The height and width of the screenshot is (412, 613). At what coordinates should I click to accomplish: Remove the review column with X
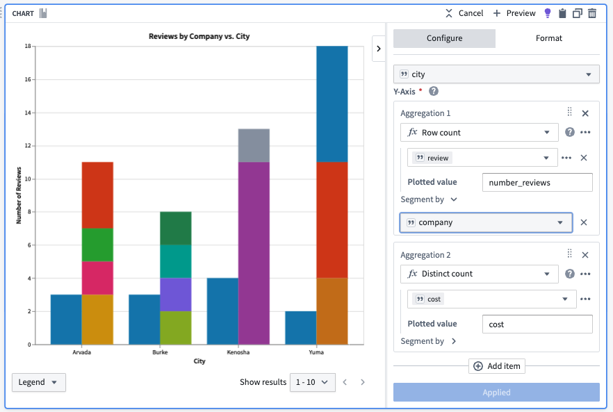pos(584,158)
